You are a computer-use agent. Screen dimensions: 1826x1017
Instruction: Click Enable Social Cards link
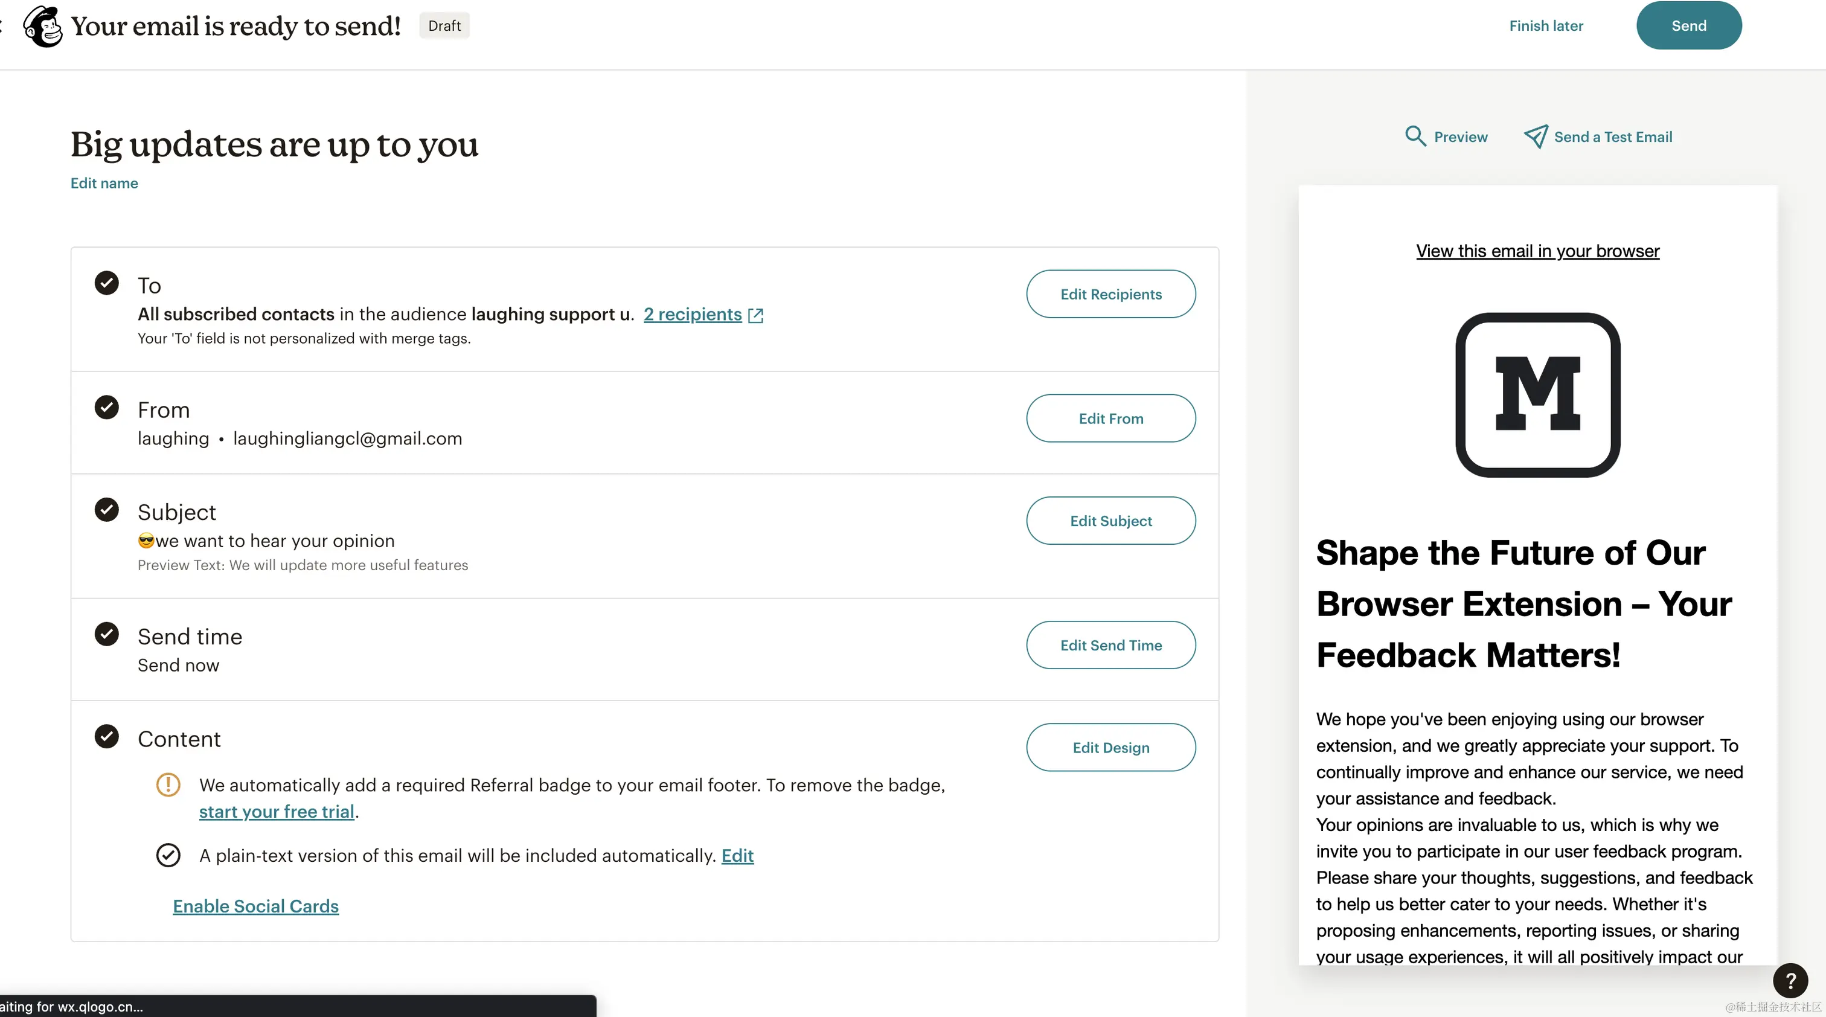[x=256, y=906]
